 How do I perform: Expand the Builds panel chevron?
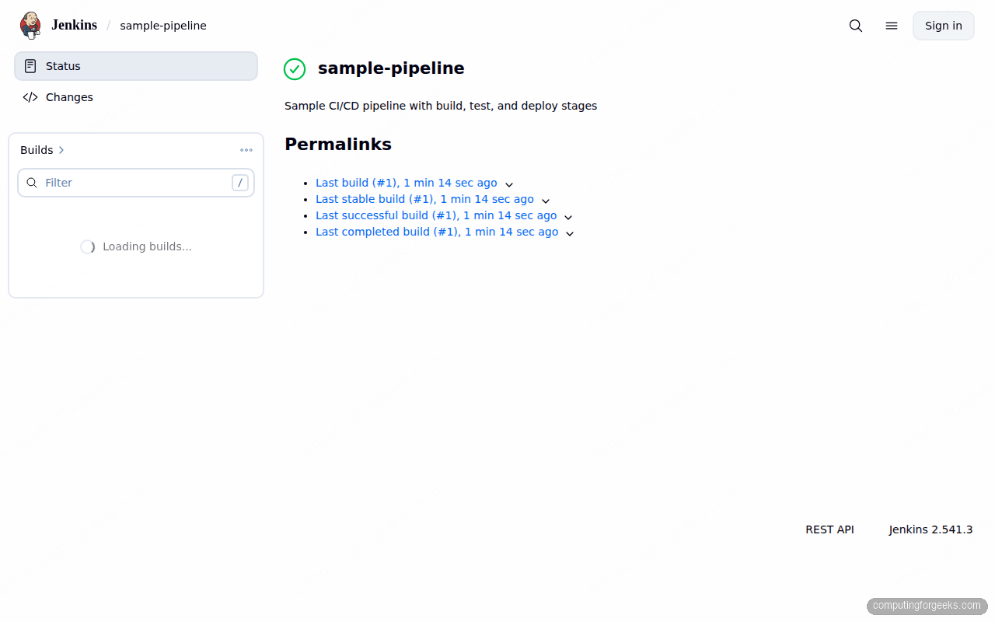pyautogui.click(x=61, y=150)
